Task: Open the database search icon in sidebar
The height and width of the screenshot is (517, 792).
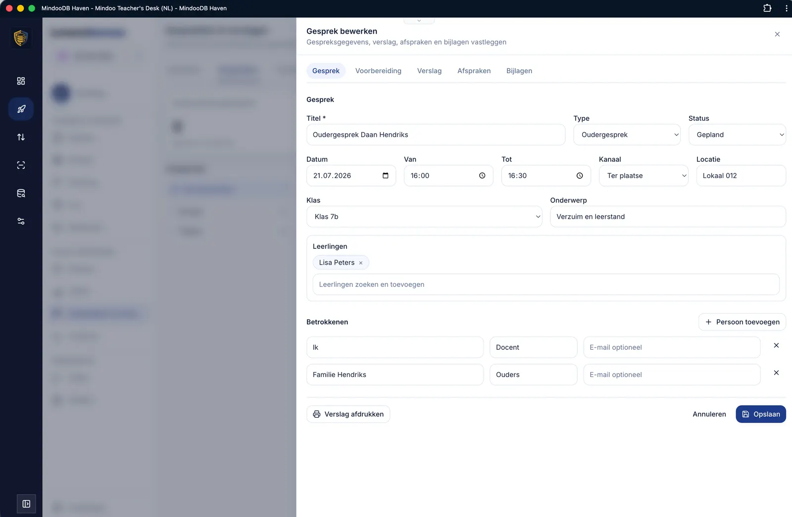Action: [21, 193]
